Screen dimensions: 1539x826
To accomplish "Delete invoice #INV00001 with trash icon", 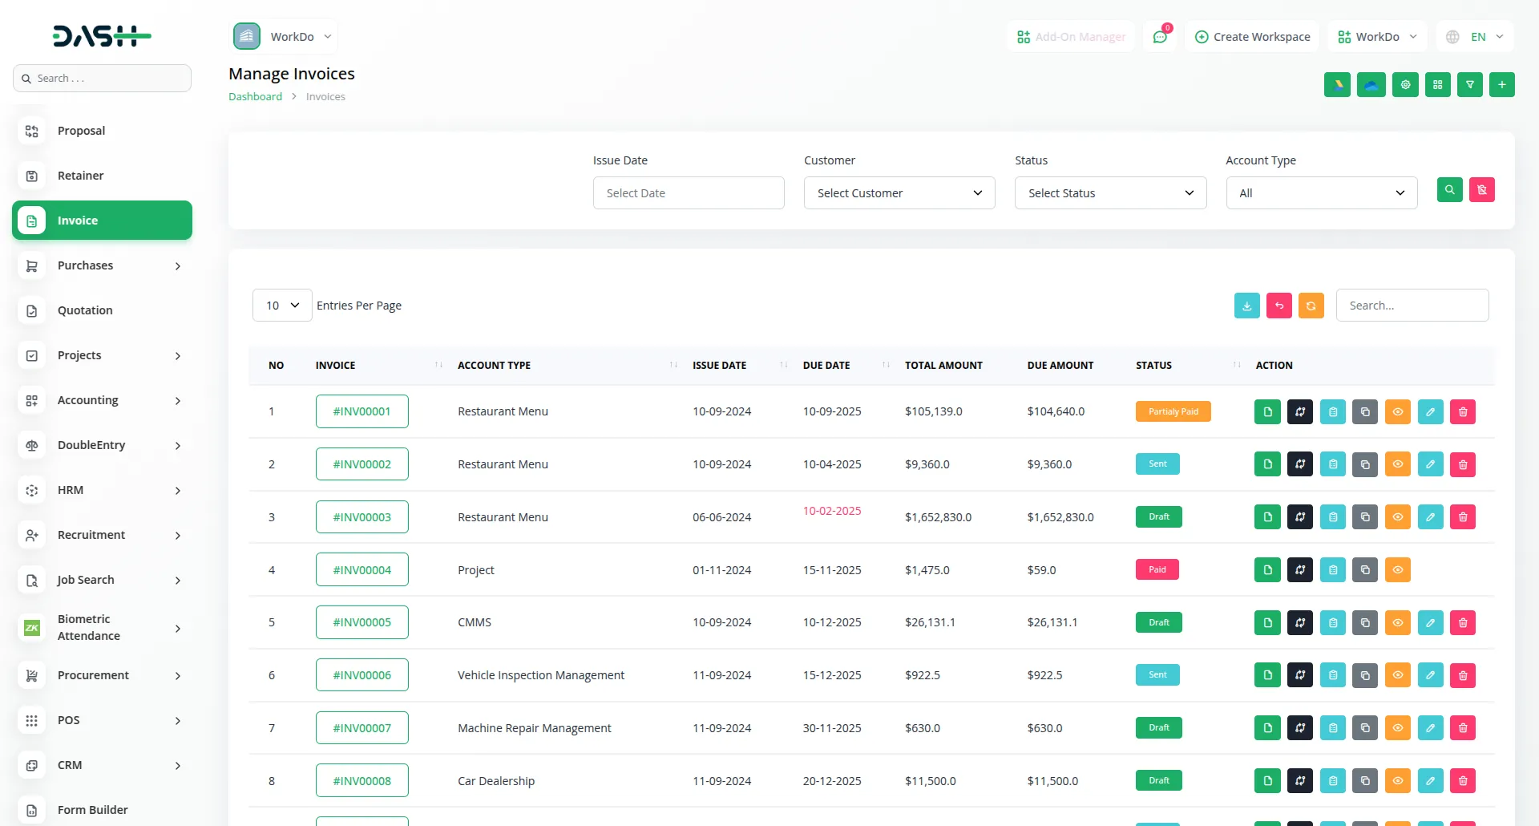I will (1463, 412).
